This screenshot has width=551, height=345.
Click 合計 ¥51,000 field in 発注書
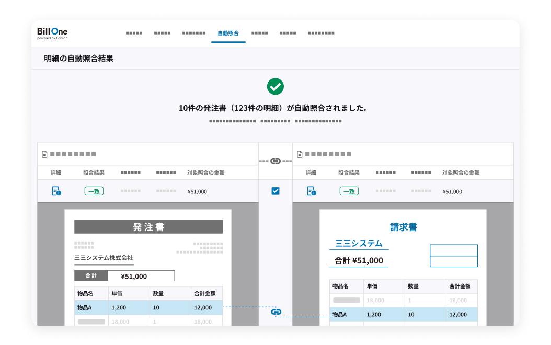(x=124, y=276)
